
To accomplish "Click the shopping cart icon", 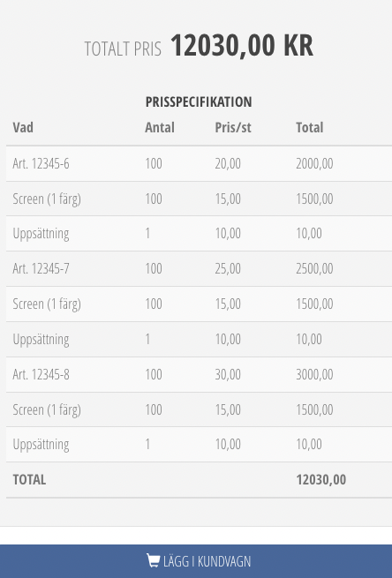I will pos(153,560).
